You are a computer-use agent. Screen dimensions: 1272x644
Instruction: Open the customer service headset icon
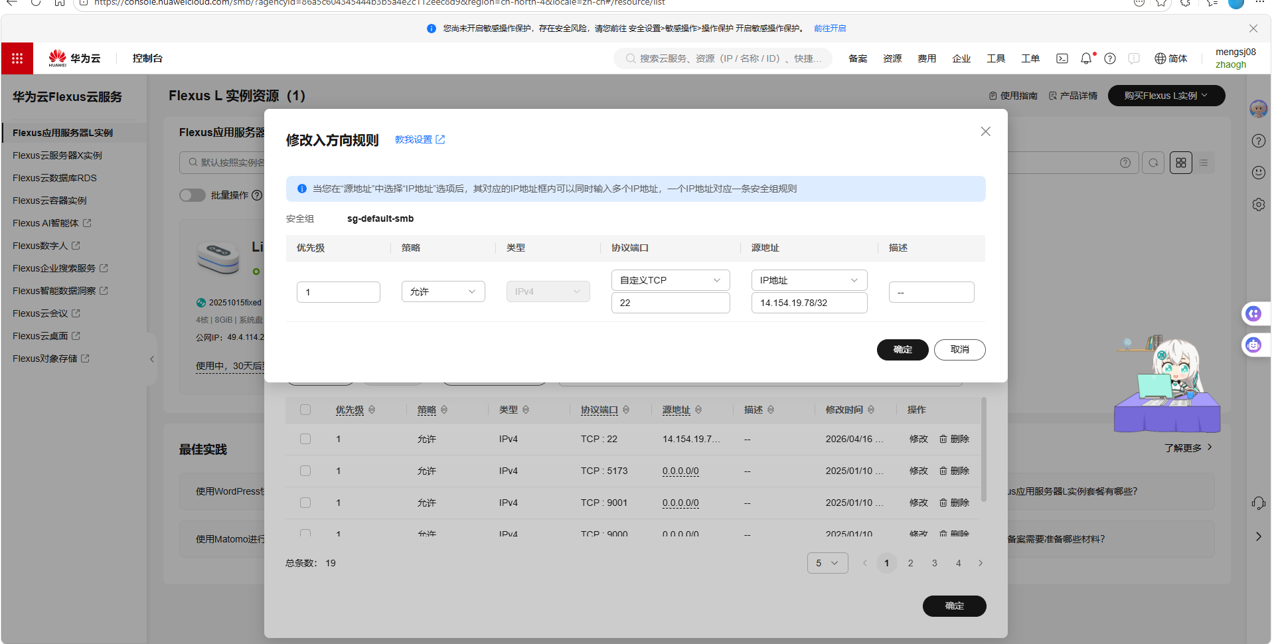point(1259,503)
